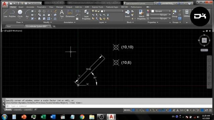Add a new layout with plus button
This screenshot has width=214, height=120.
click(35, 109)
